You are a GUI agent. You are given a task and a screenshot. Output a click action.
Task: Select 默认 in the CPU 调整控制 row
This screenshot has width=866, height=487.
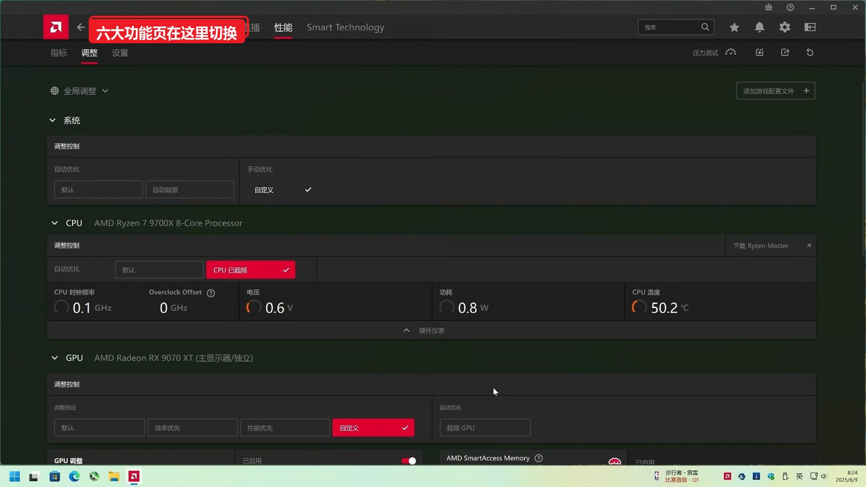(x=159, y=270)
